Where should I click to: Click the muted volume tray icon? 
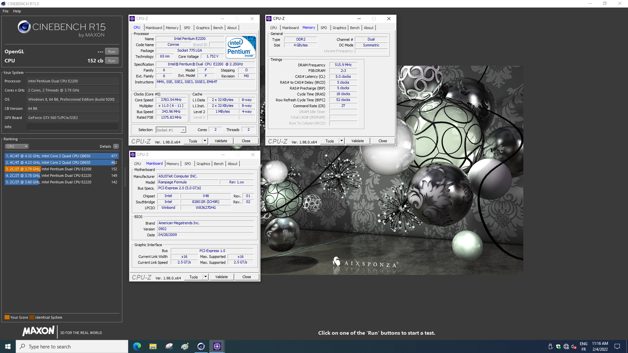(574, 347)
